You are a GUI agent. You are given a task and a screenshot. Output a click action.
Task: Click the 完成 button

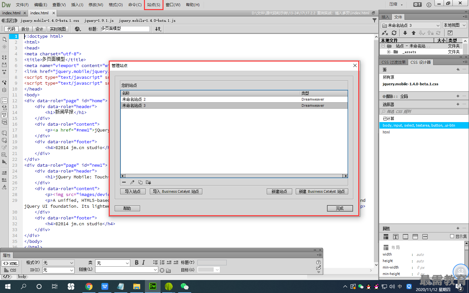point(340,208)
